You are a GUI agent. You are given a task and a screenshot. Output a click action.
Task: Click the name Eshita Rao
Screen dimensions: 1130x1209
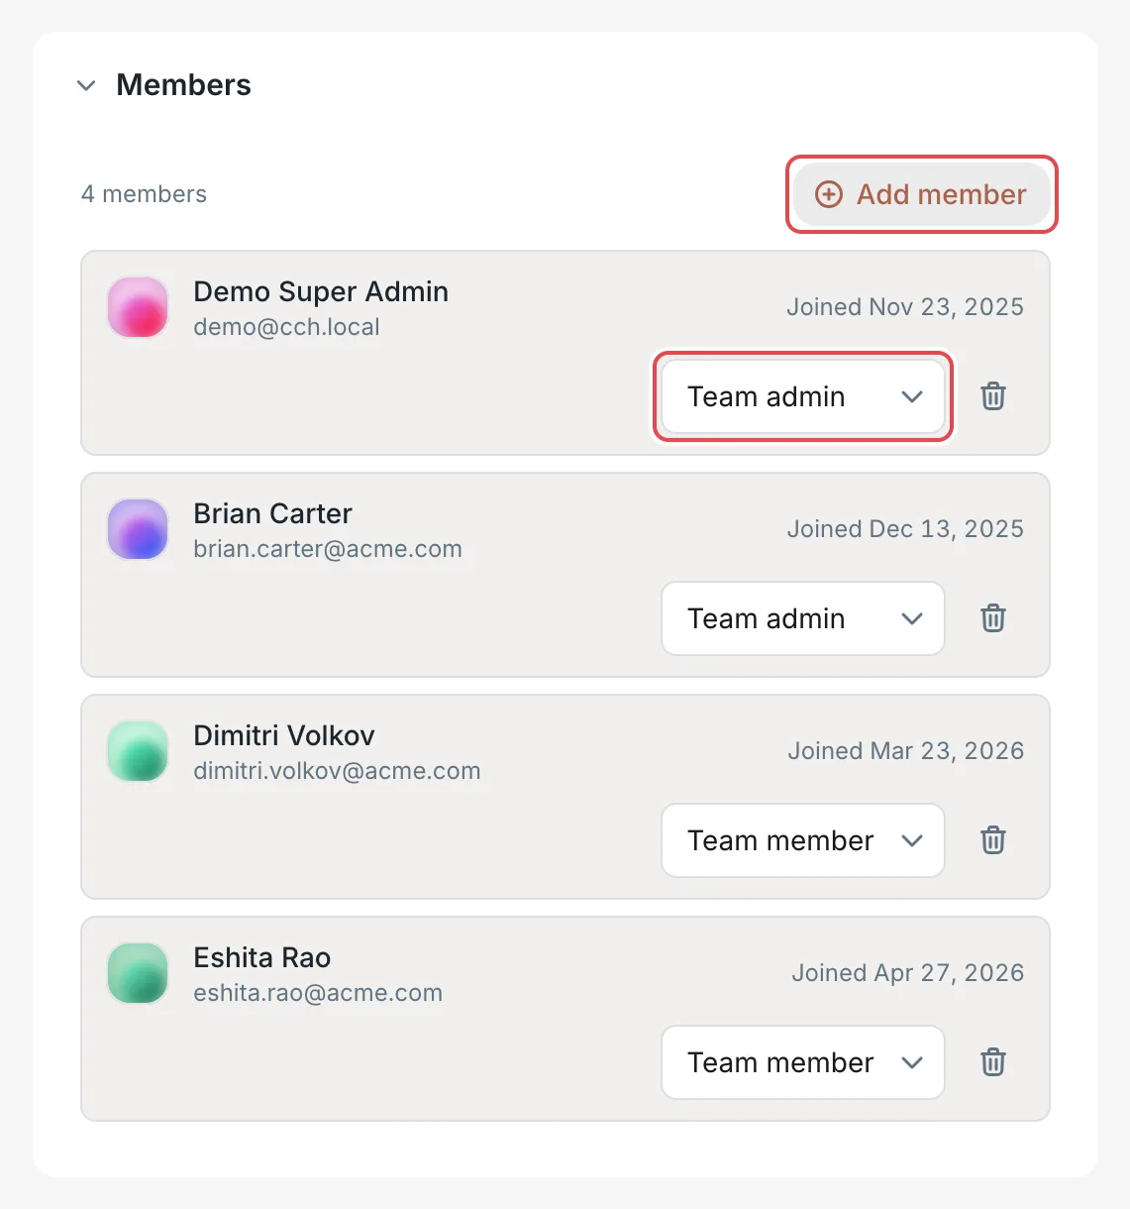(x=262, y=957)
